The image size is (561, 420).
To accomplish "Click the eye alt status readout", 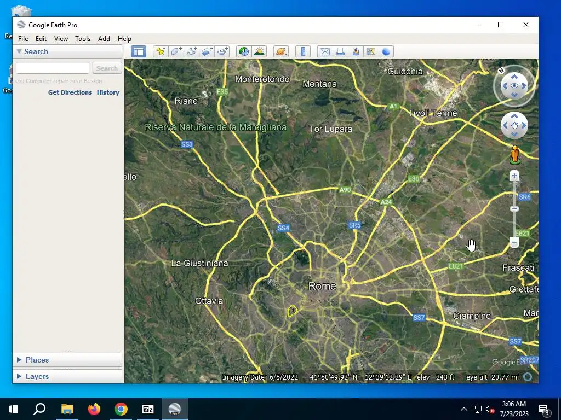I will tap(493, 377).
